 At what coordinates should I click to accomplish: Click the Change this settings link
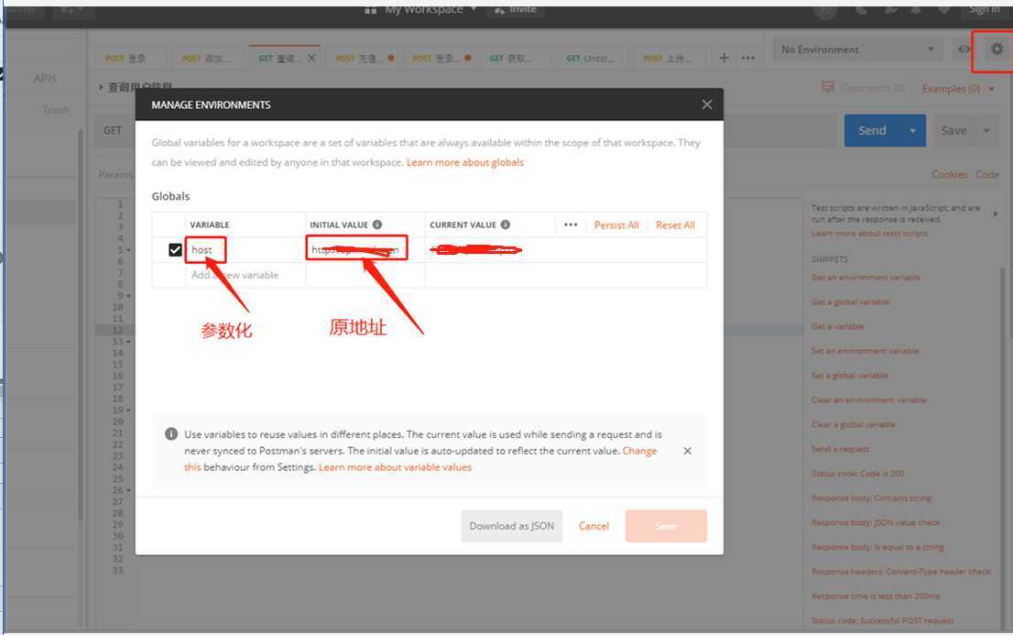tap(639, 451)
